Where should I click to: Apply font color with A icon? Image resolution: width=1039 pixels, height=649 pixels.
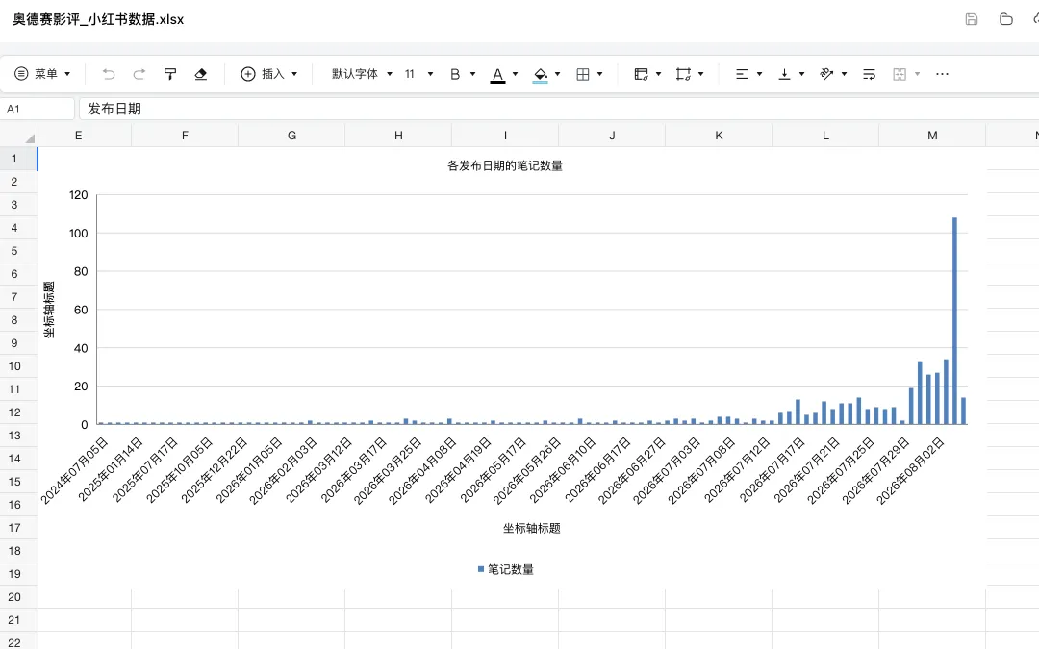497,75
